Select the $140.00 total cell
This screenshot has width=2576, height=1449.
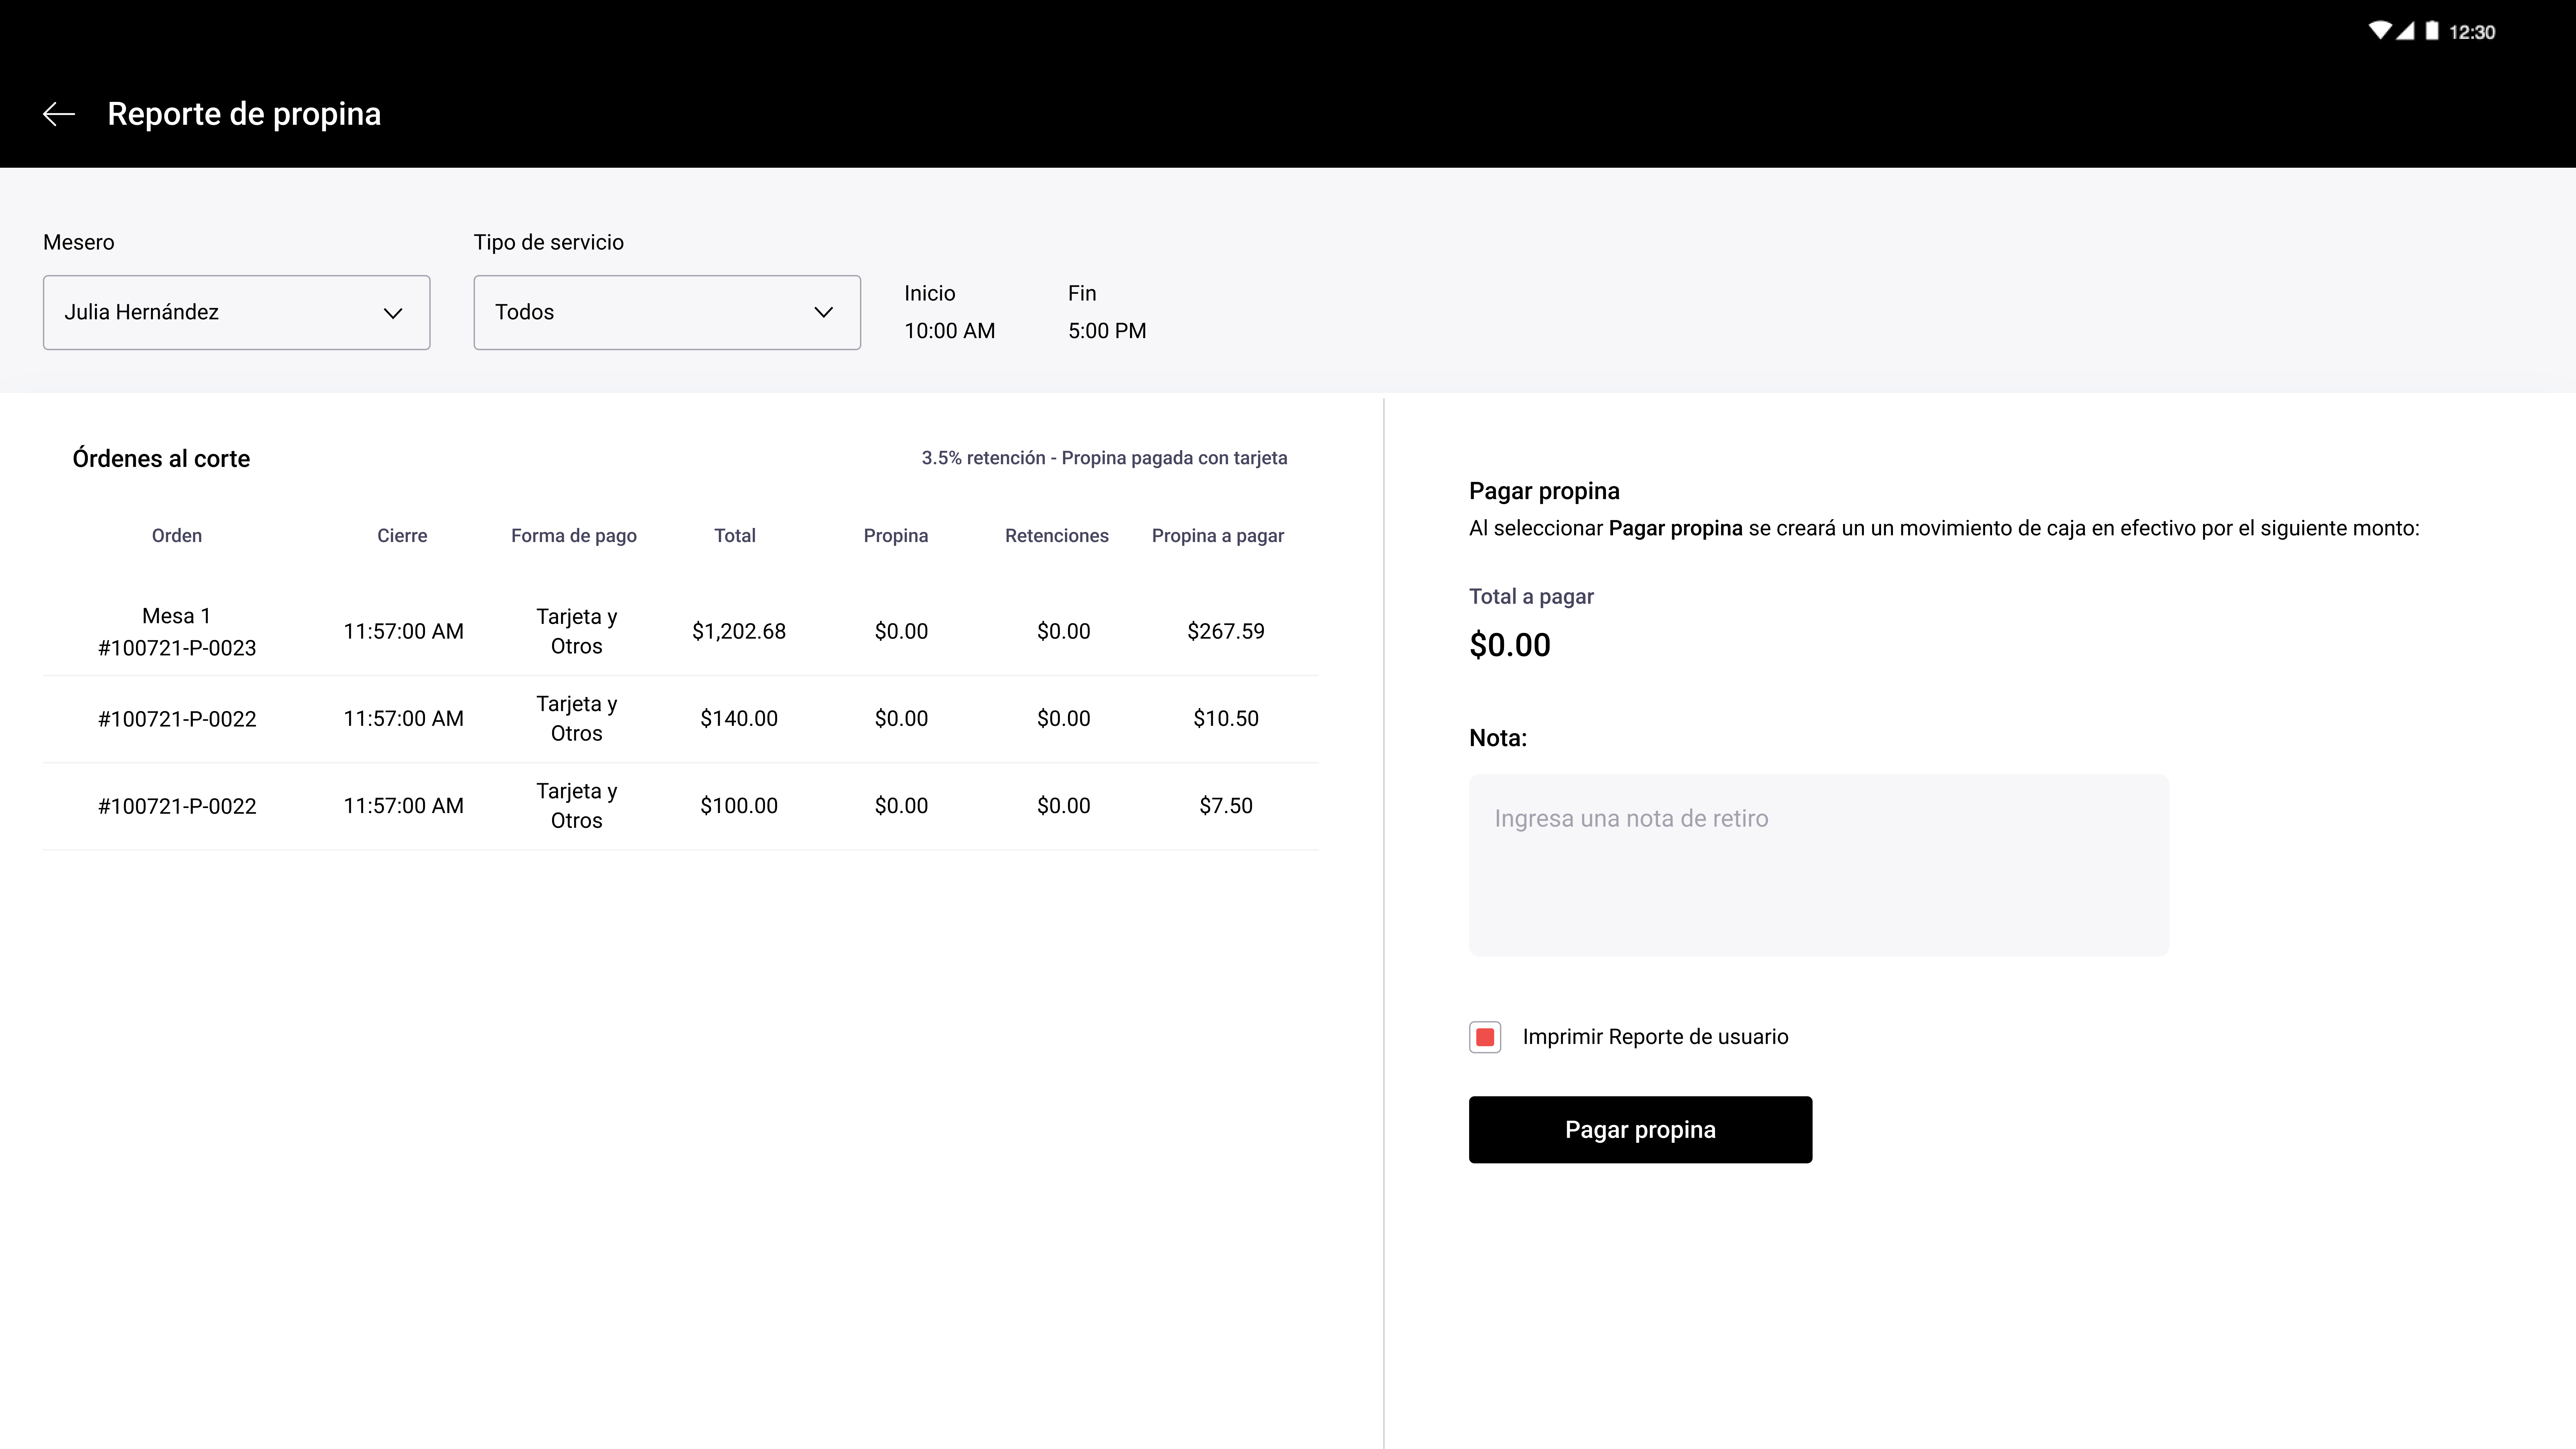(739, 719)
